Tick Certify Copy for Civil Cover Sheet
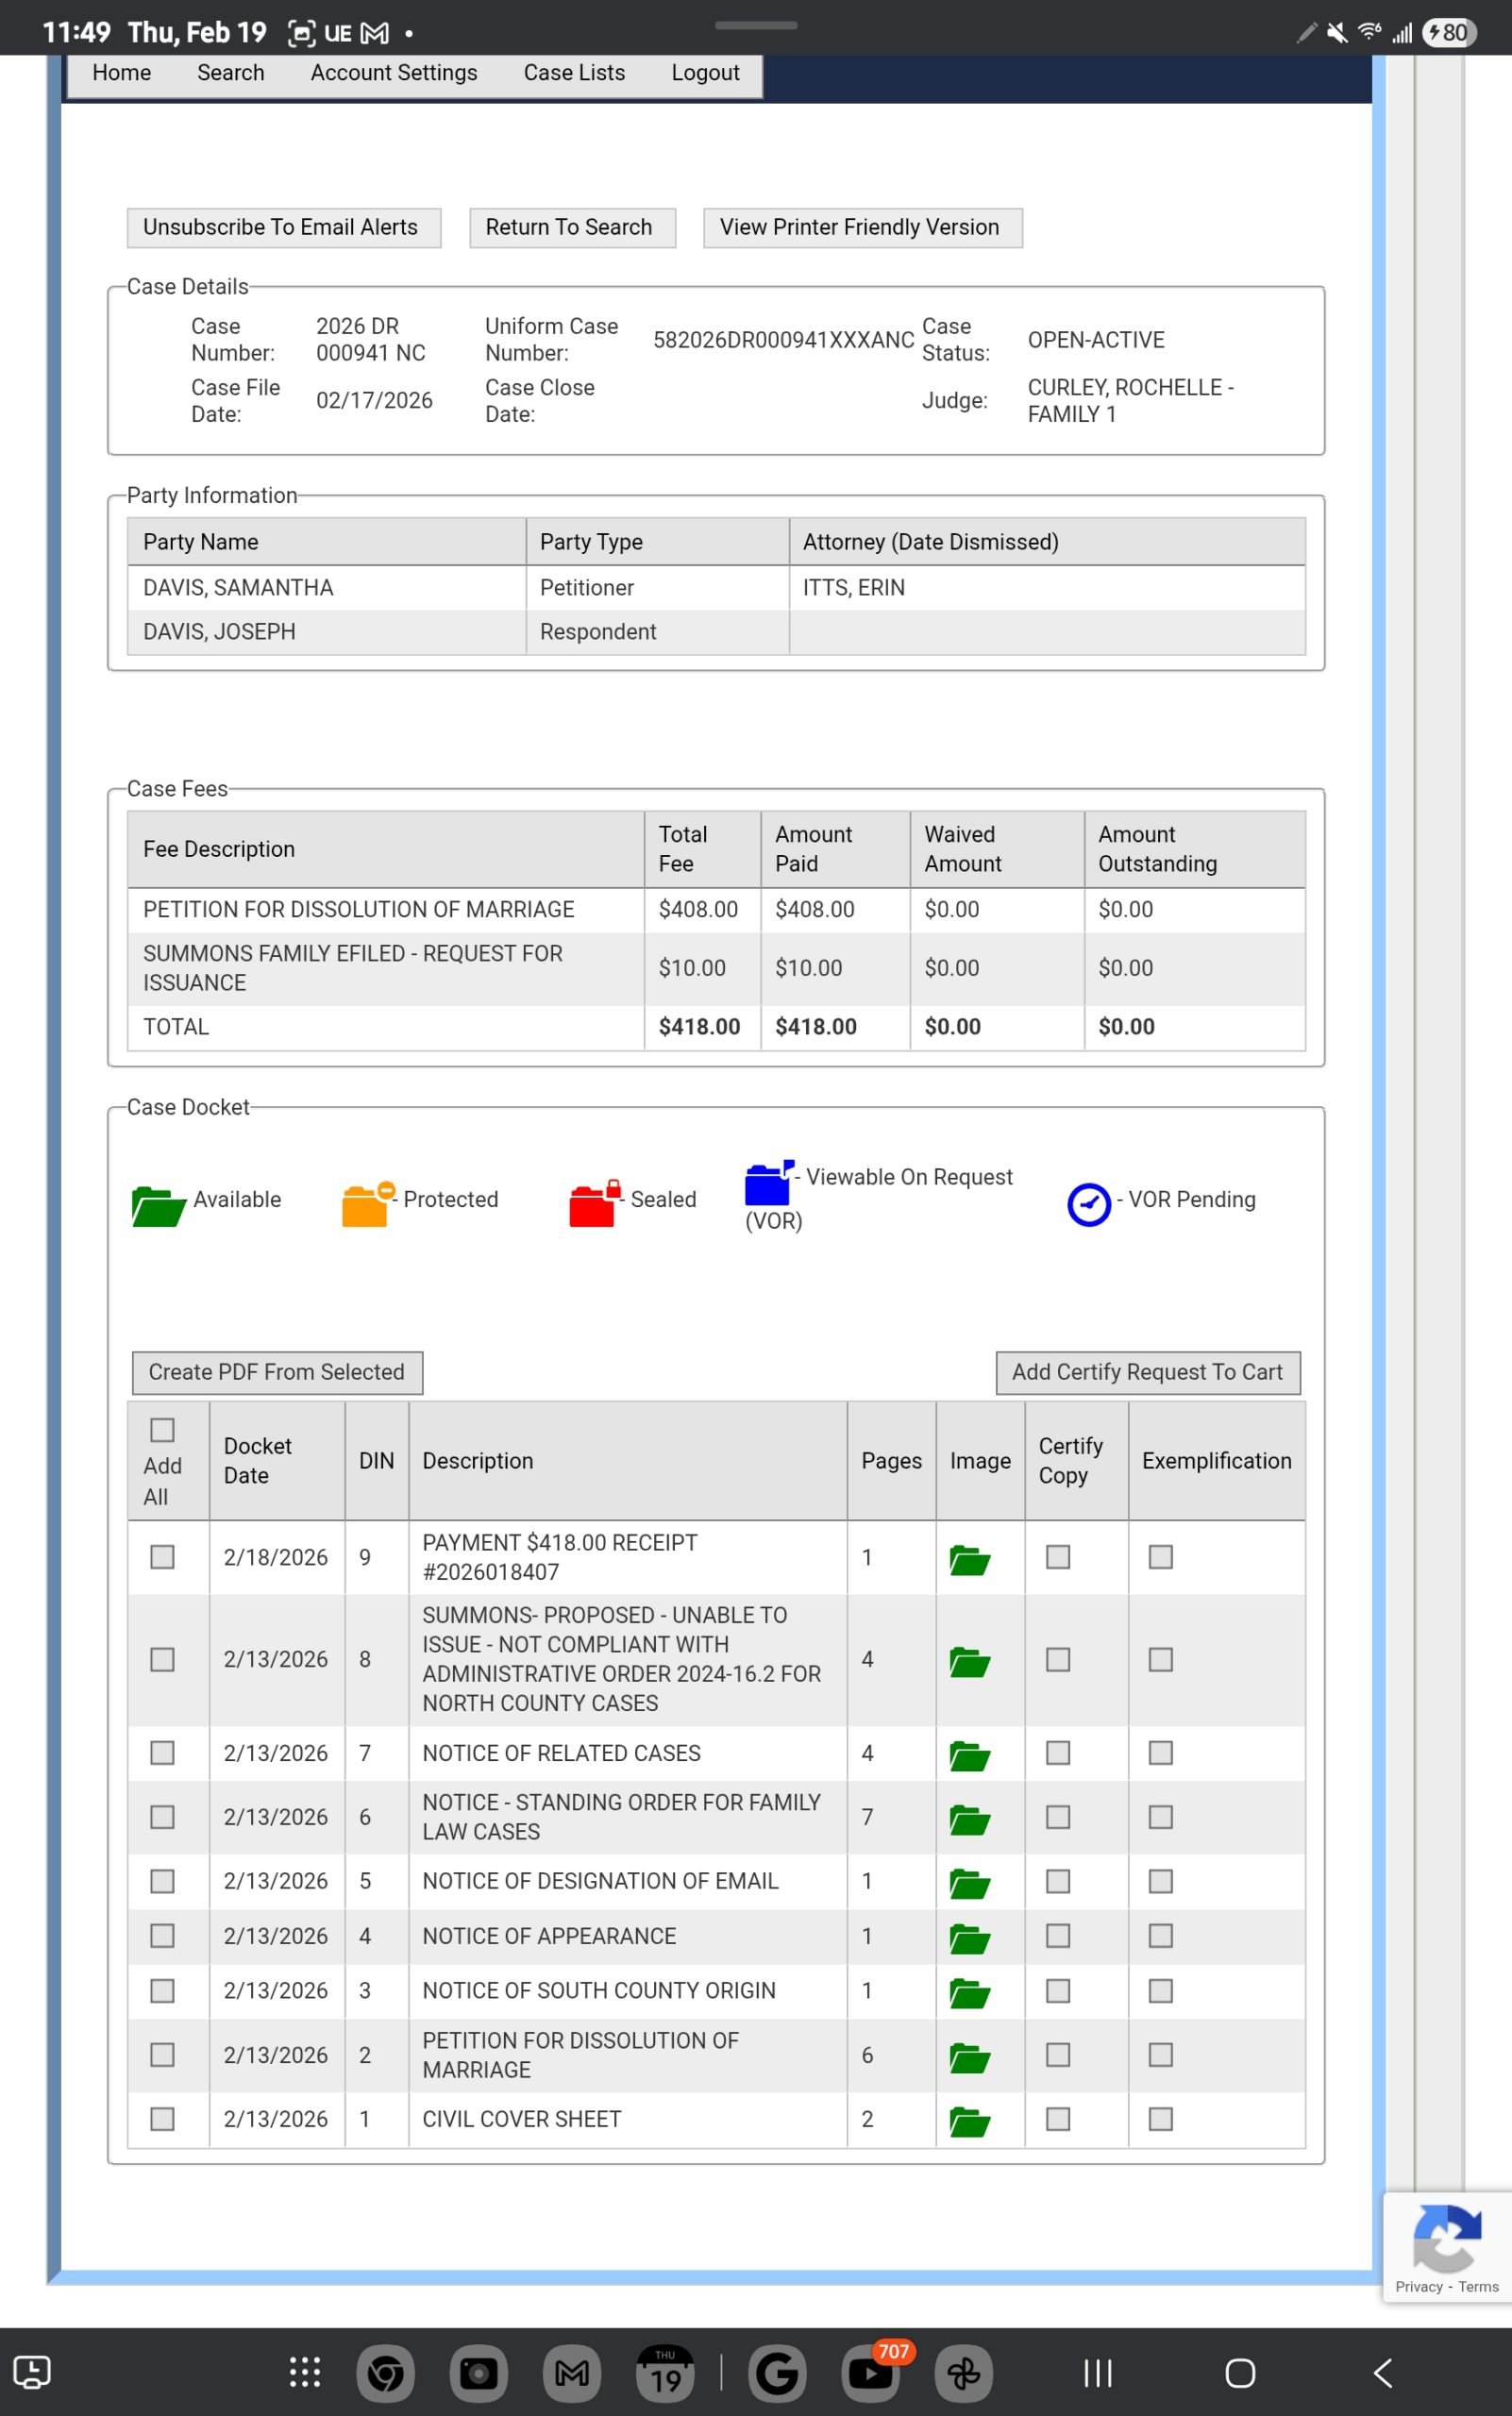 [x=1057, y=2119]
